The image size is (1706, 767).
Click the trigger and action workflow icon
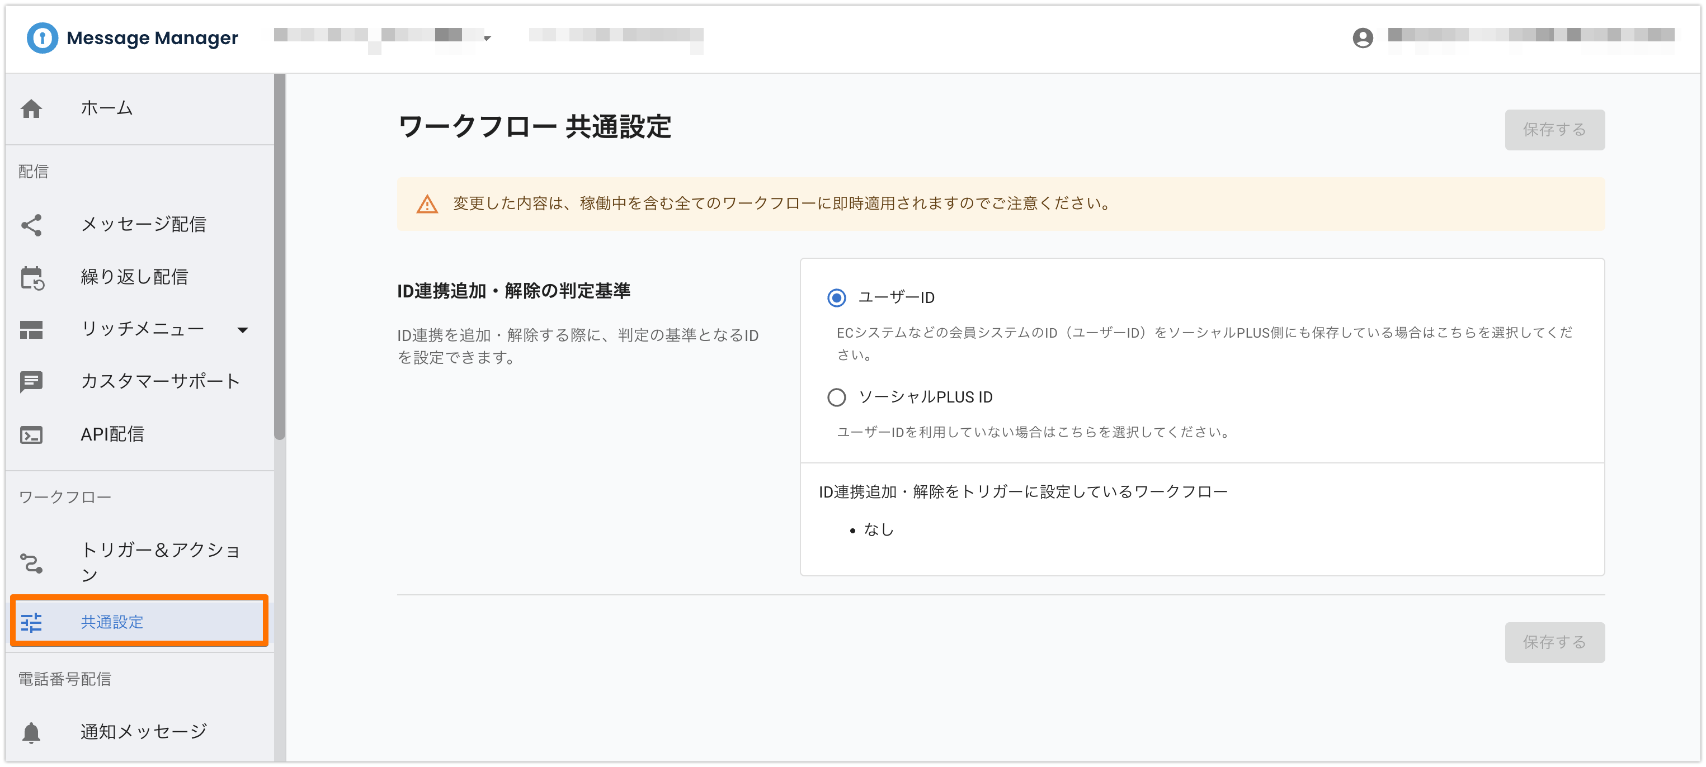coord(31,563)
